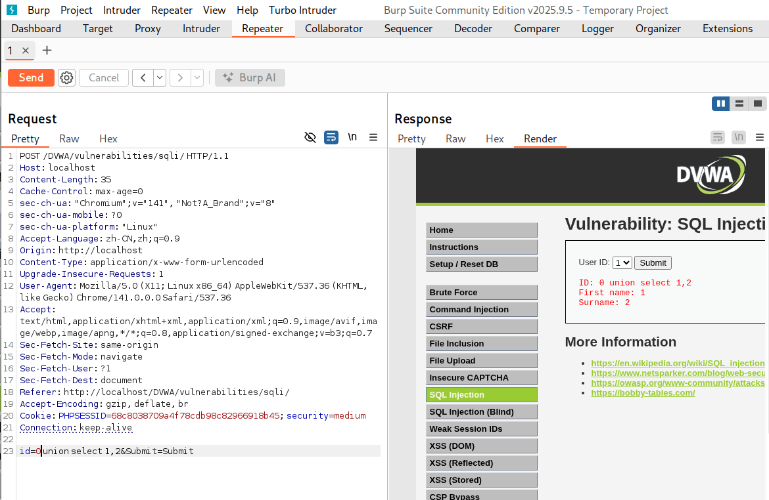Add a new Repeater tab
Screen dimensions: 769x500
point(47,51)
